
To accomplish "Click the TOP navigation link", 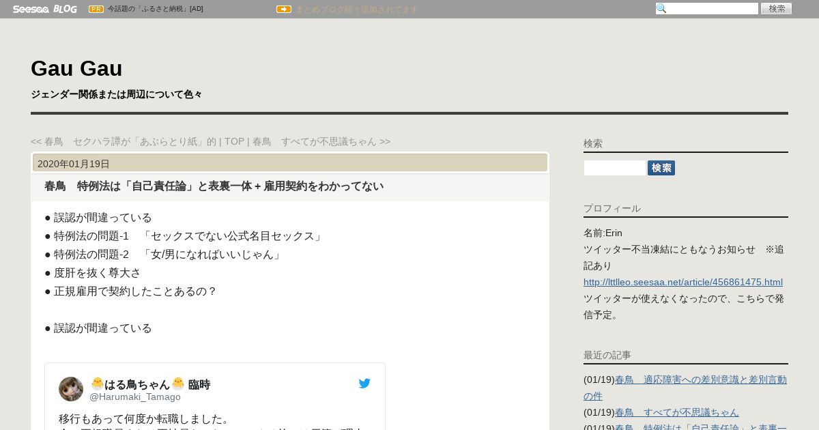I will 234,141.
